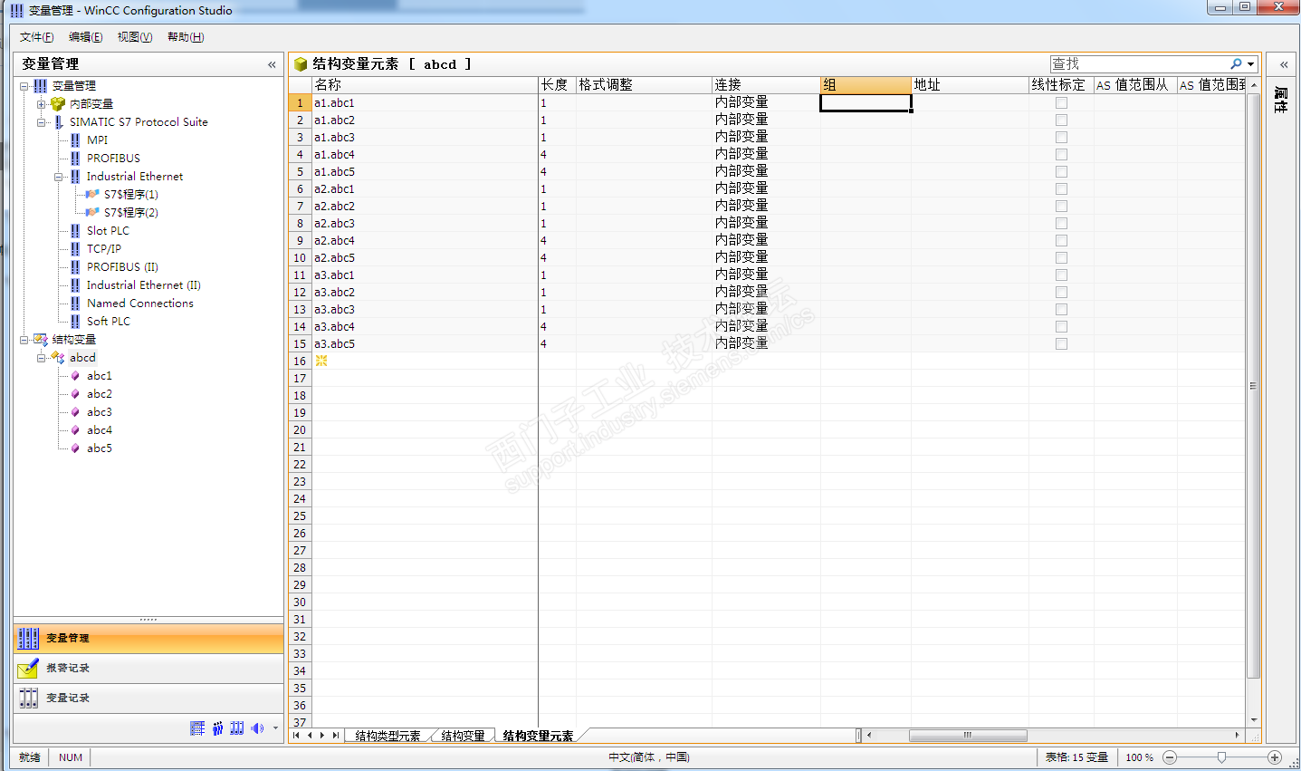Click the 结构变量 structure folder icon
Screen dimensions: 1301x771
[41, 340]
